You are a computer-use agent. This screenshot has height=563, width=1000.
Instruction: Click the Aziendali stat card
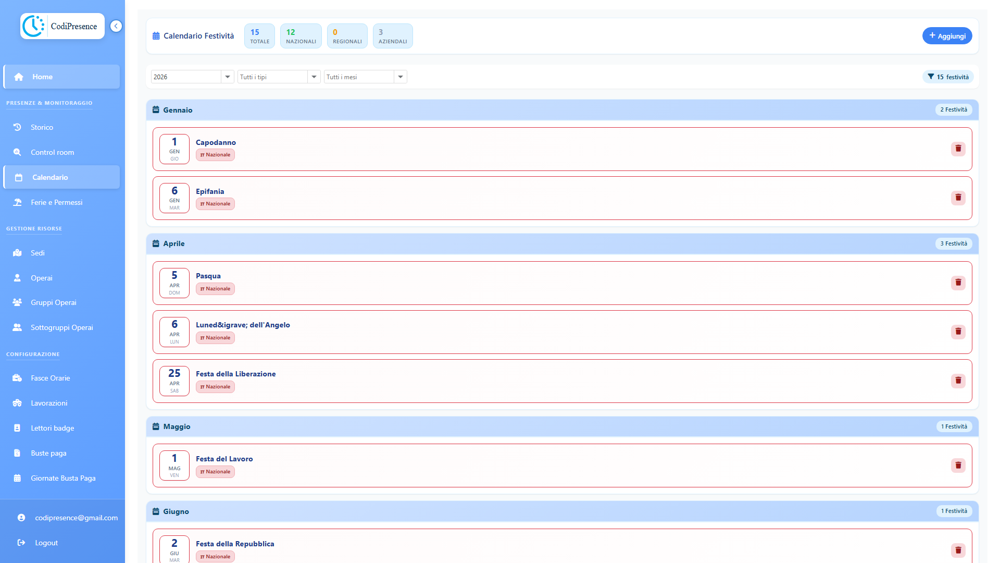coord(393,36)
